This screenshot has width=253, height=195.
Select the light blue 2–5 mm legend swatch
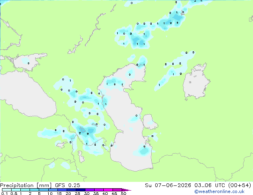coord(34,190)
